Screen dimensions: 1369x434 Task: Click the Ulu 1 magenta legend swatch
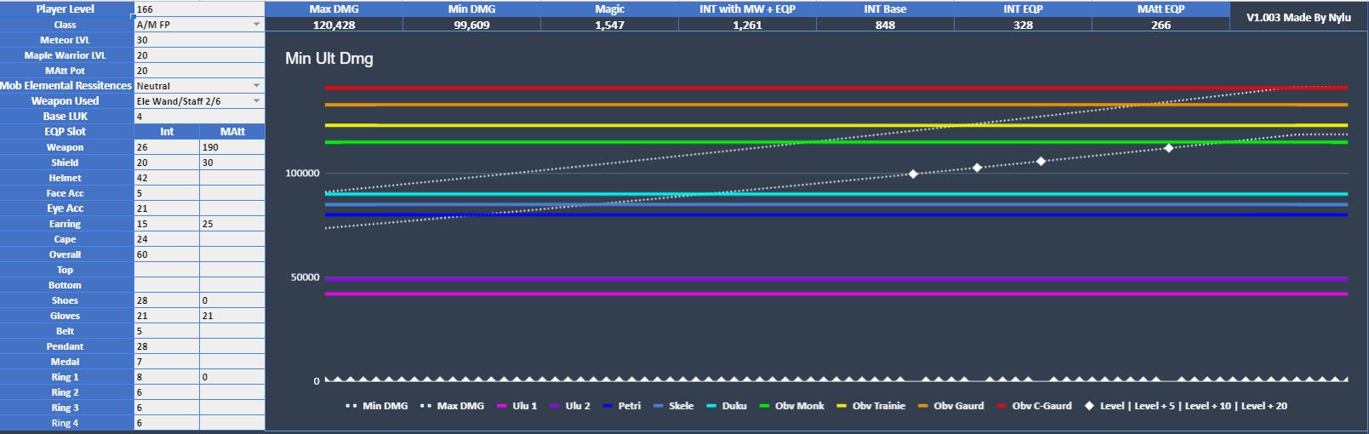(502, 407)
